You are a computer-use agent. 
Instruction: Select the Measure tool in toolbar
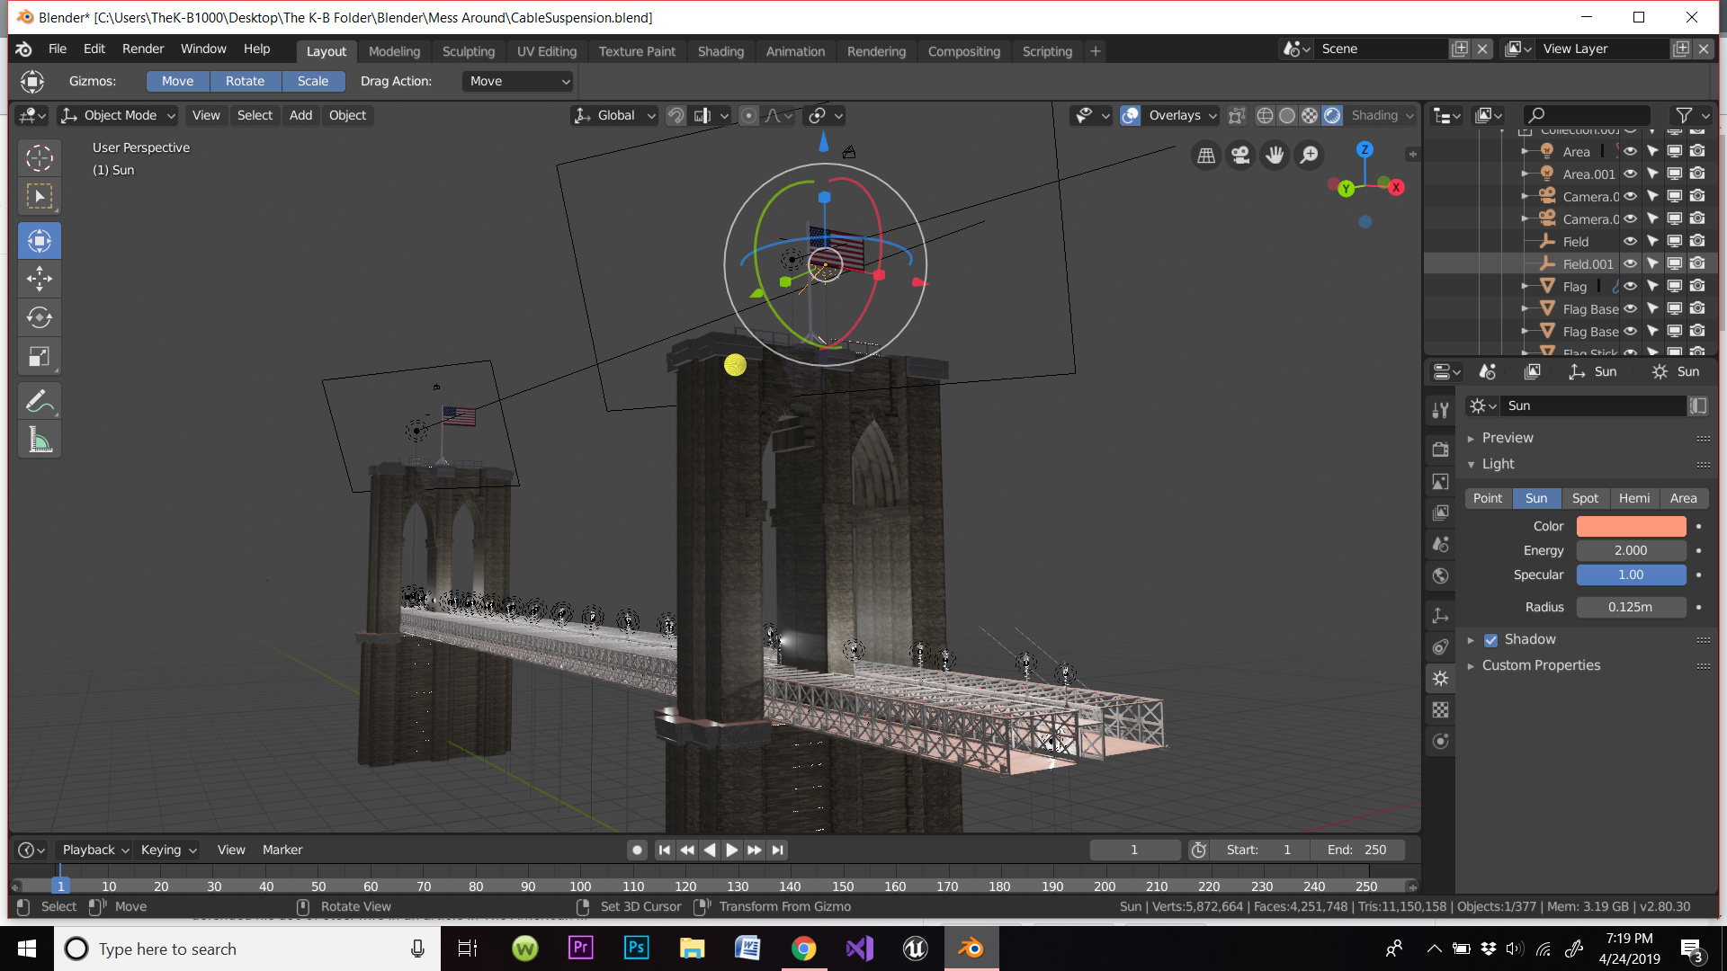click(40, 441)
